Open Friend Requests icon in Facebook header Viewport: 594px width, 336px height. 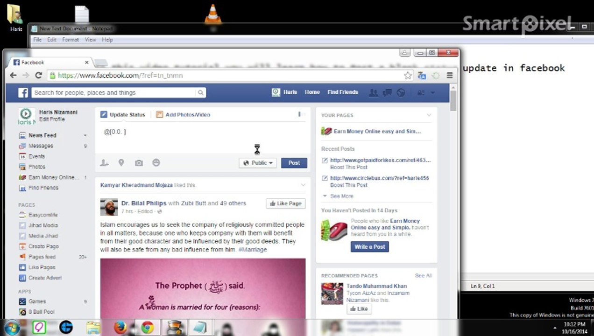[x=373, y=92]
